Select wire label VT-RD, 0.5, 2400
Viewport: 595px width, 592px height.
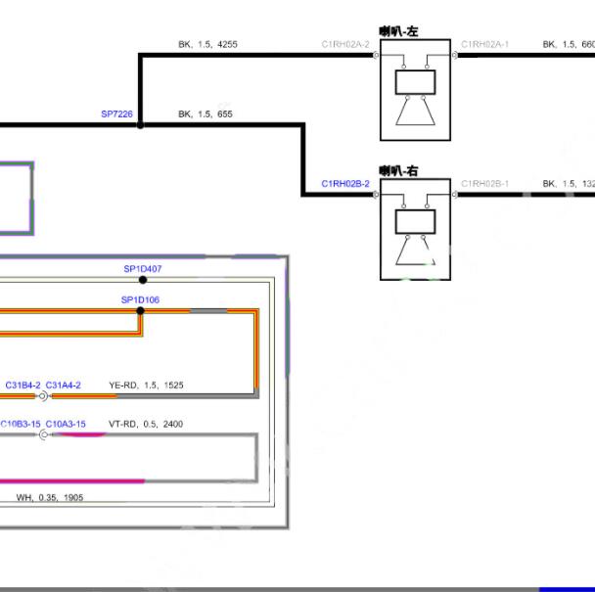pyautogui.click(x=146, y=425)
